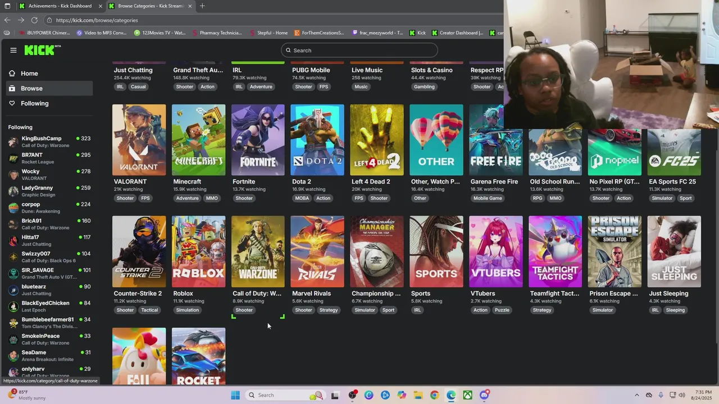The width and height of the screenshot is (719, 404).
Task: Open the Sports category thumbnail
Action: point(436,251)
